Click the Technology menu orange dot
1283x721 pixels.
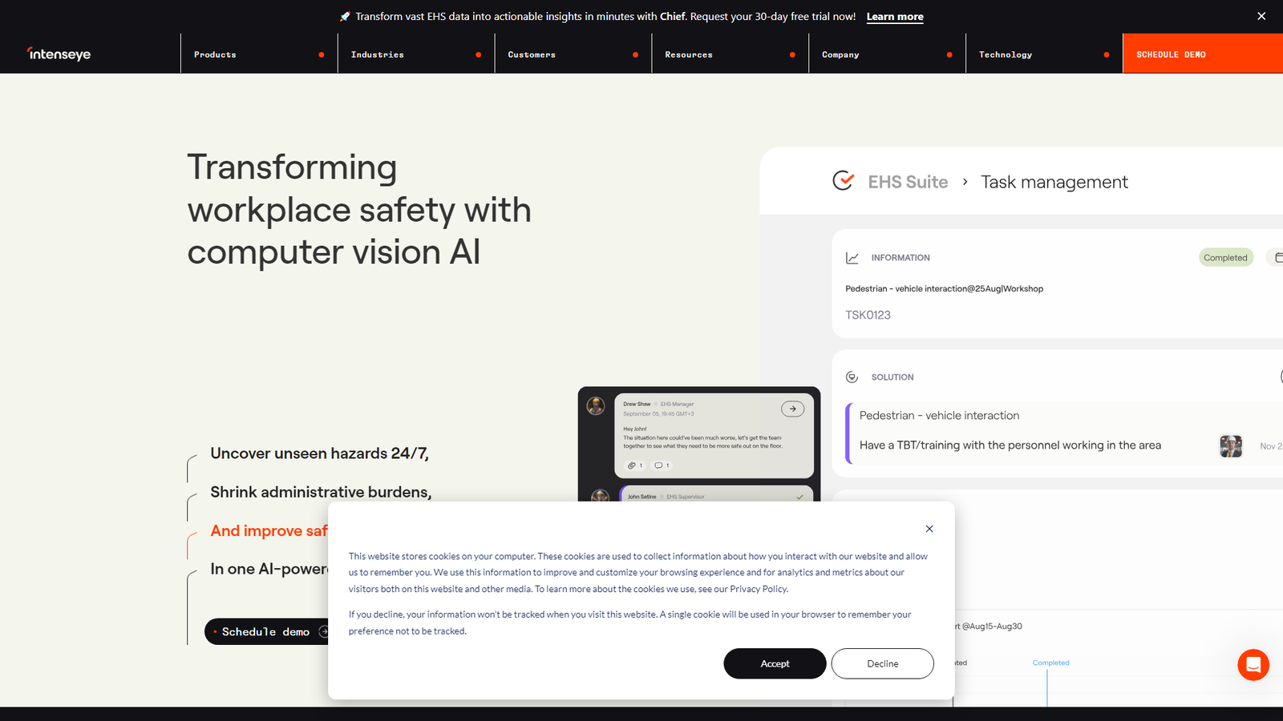pyautogui.click(x=1107, y=54)
